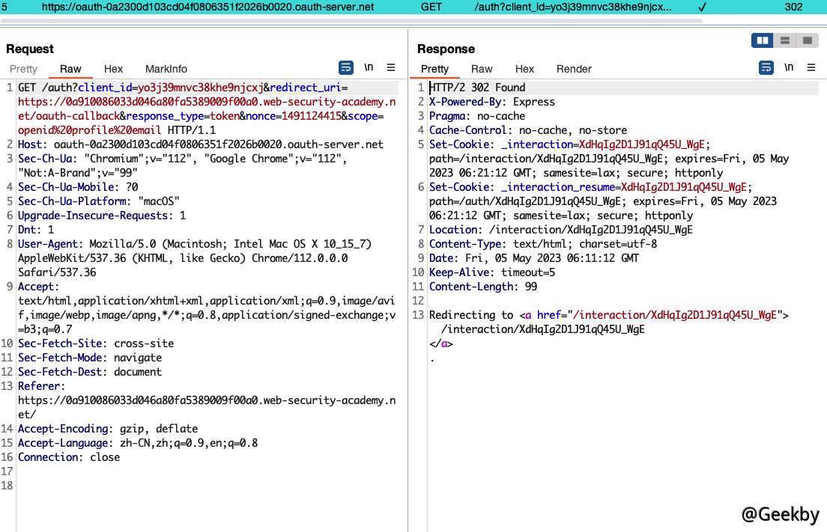The image size is (827, 532).
Task: Open the Render tab in Response
Action: pyautogui.click(x=574, y=69)
